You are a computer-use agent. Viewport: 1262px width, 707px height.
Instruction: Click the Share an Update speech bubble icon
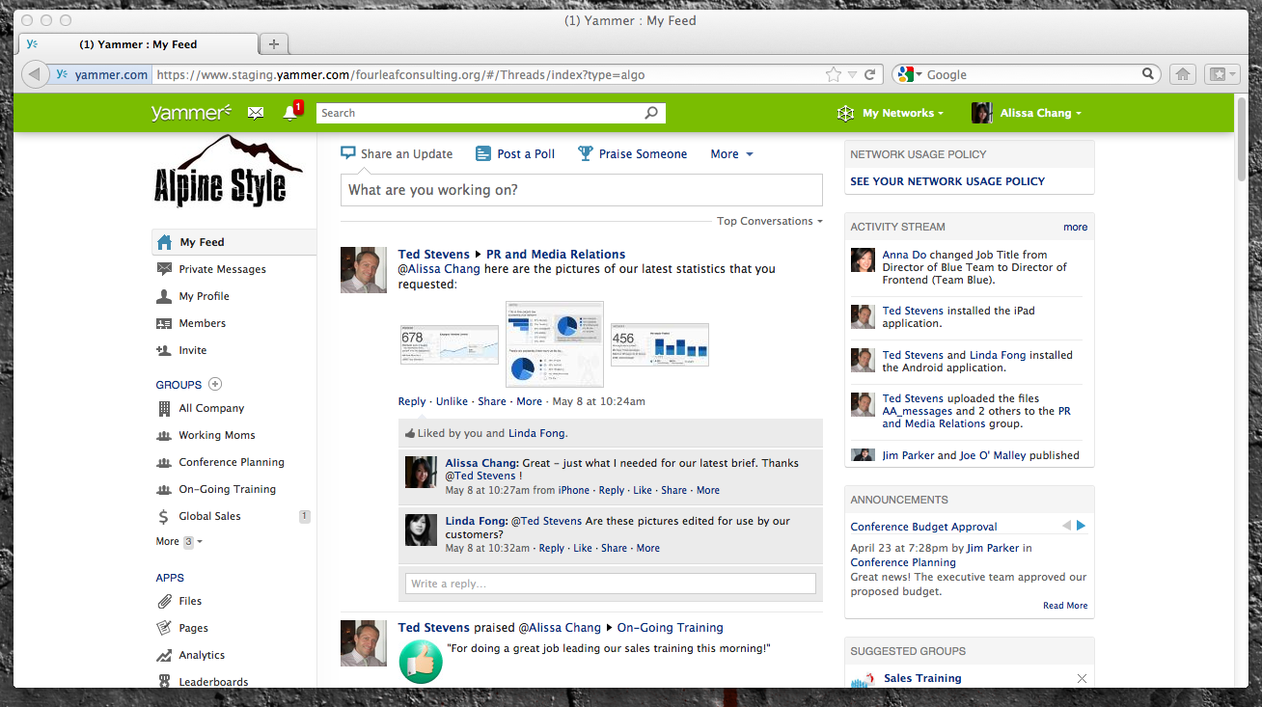[348, 153]
